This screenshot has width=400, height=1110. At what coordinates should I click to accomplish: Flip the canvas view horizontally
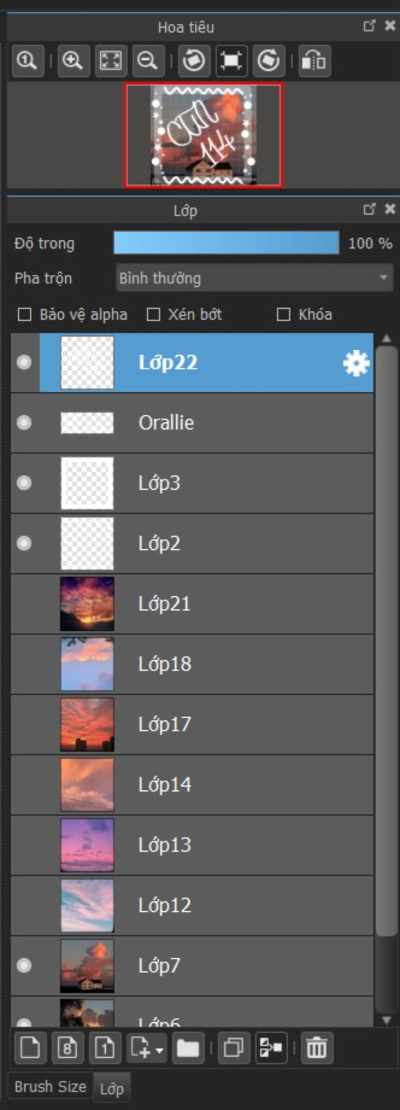314,61
